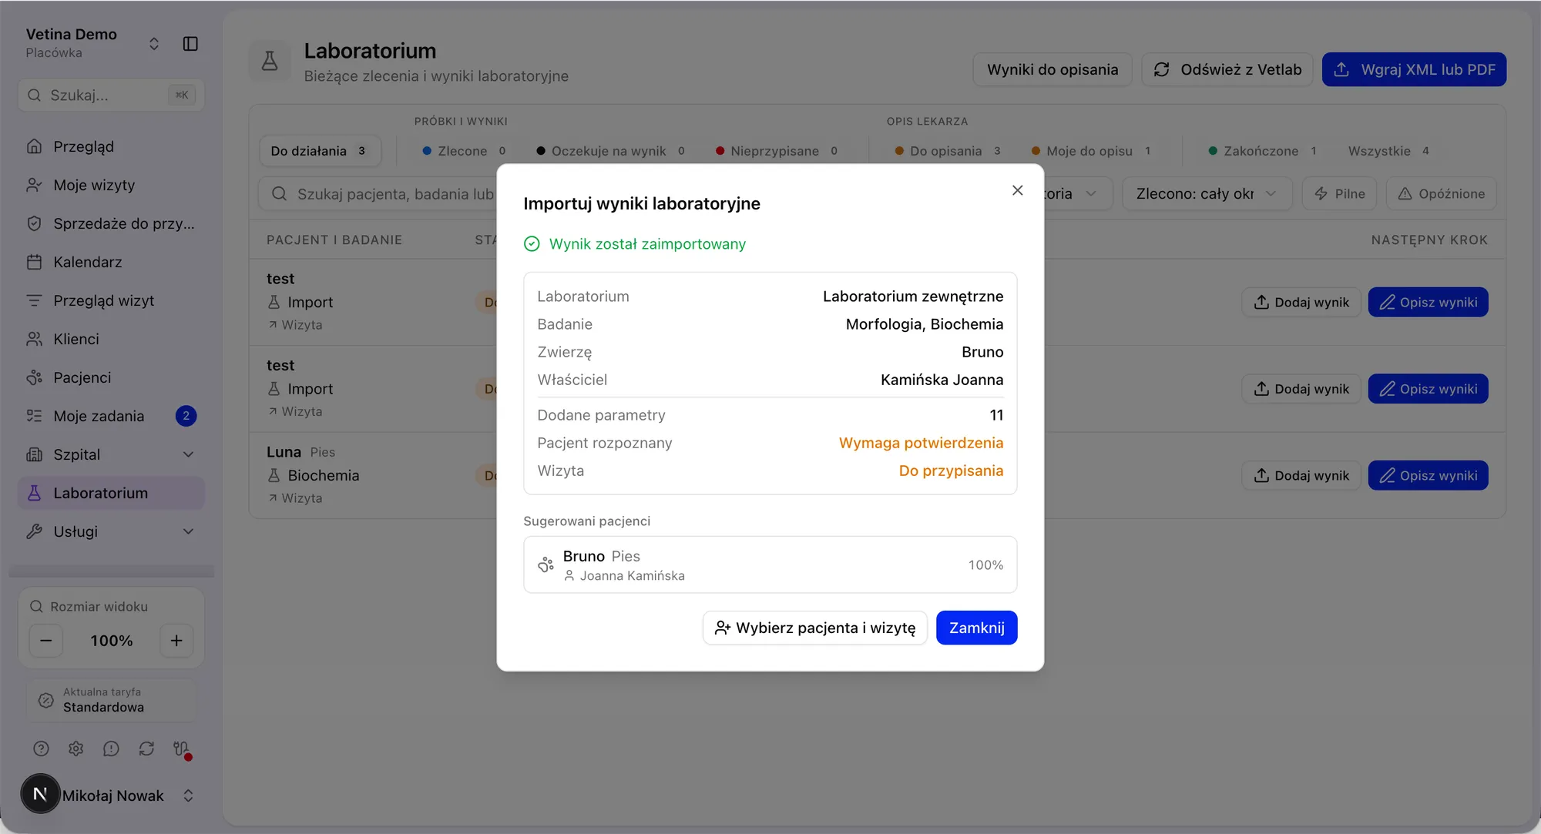Screen dimensions: 1541x834
Task: Open Przegląd wizyt
Action: [111, 300]
